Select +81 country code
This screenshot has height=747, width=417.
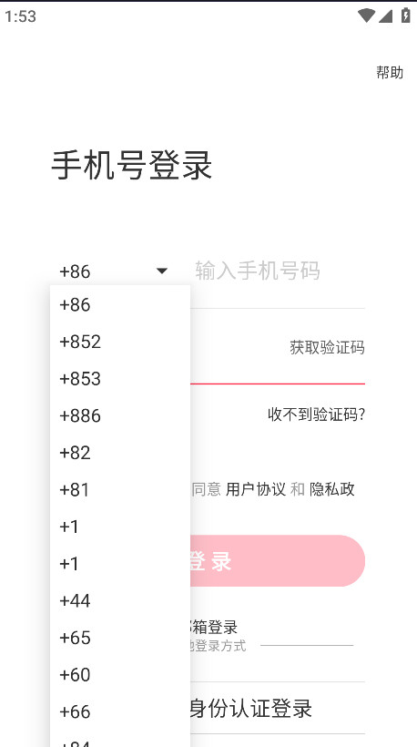(x=120, y=490)
